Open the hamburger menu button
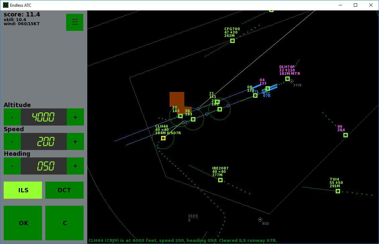Viewport: 379px width, 244px height. point(75,22)
